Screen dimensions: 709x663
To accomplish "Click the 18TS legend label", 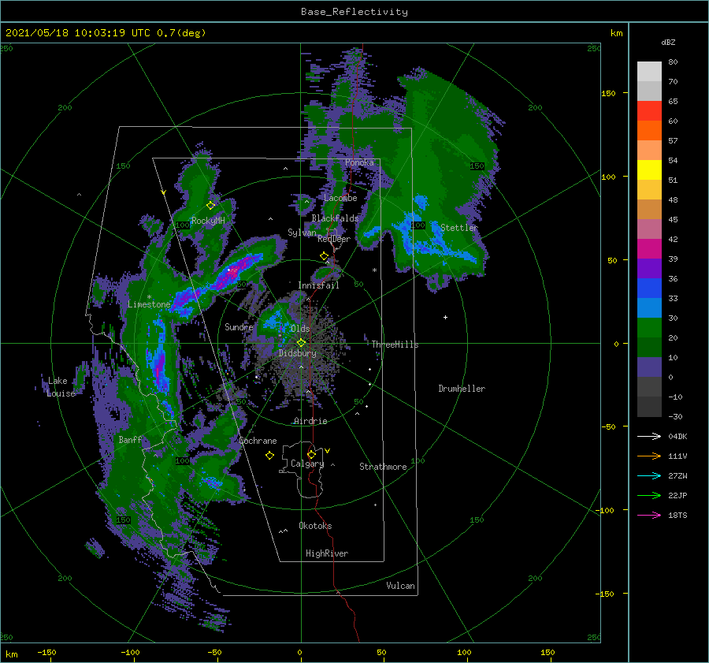I will point(677,515).
